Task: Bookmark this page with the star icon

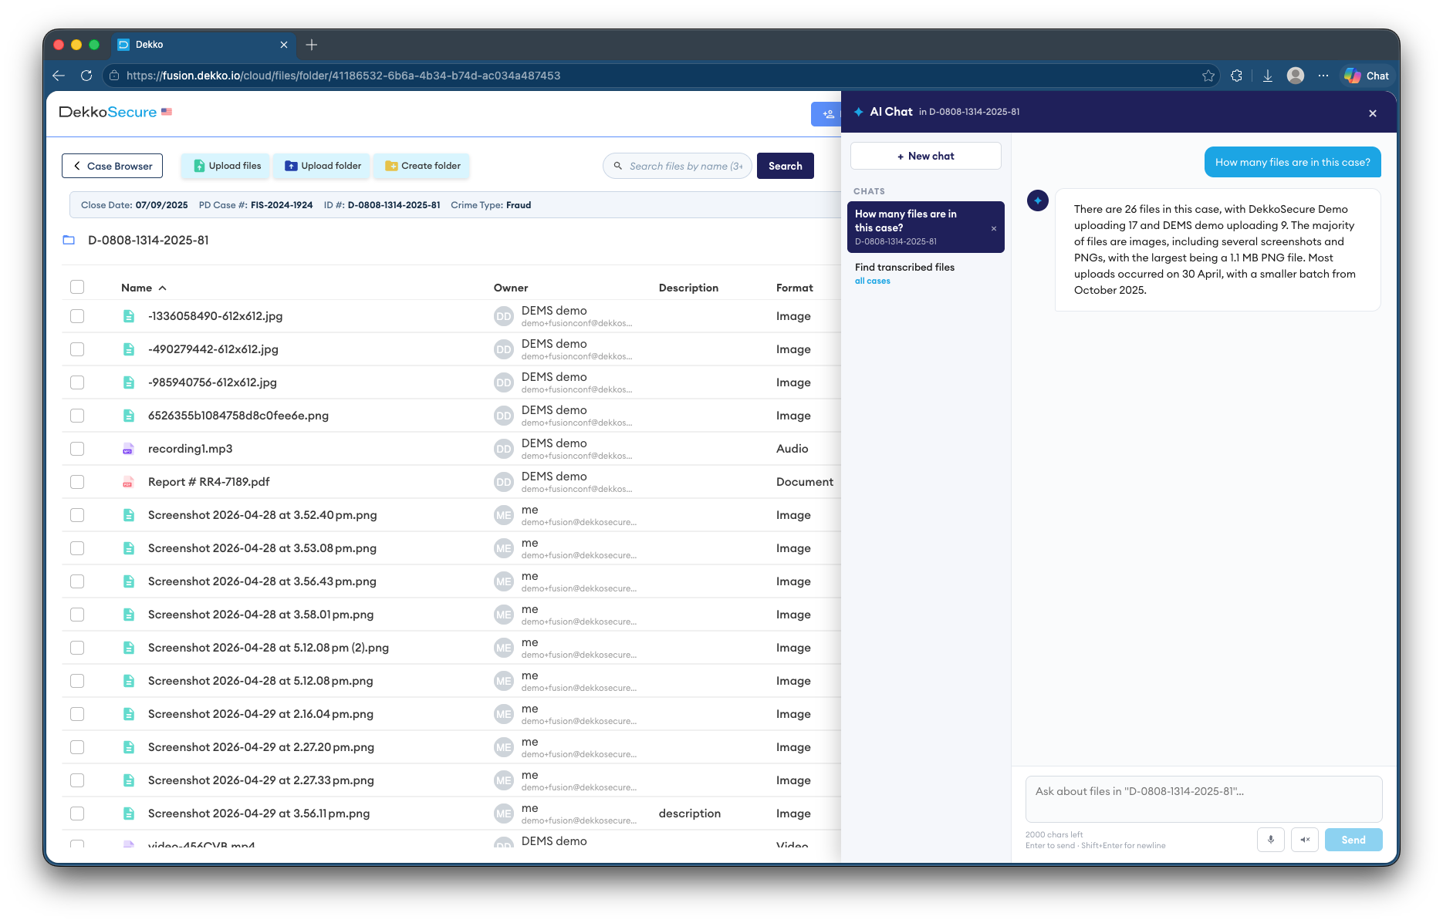Action: click(x=1208, y=76)
